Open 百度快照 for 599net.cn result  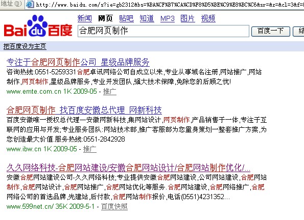114,206
